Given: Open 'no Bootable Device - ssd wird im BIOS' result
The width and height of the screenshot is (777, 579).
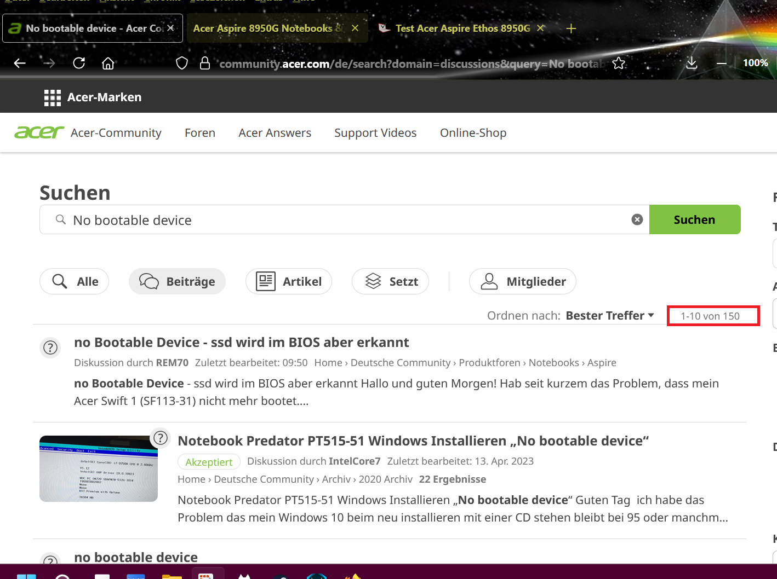Looking at the screenshot, I should 242,343.
